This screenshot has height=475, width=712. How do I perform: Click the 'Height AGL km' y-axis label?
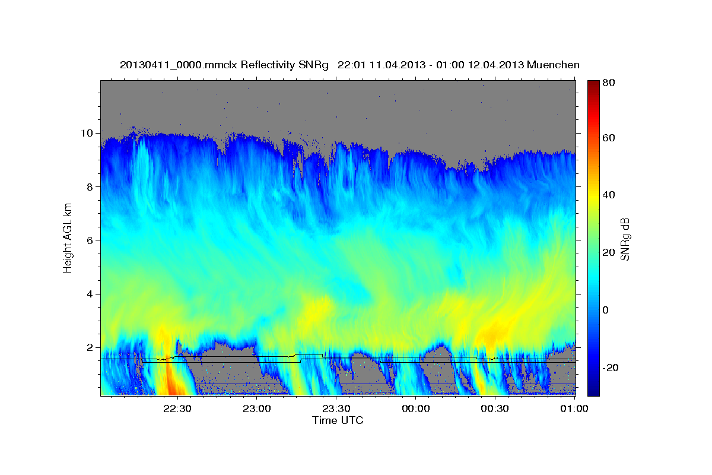coord(68,237)
